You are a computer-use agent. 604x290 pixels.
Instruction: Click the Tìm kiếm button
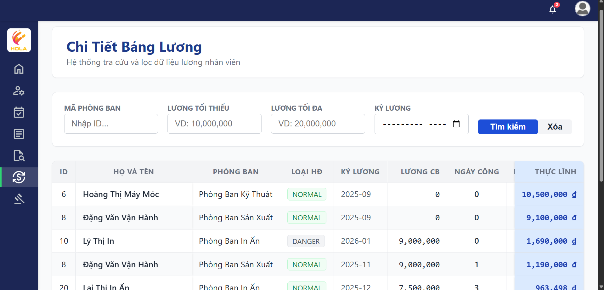click(508, 127)
